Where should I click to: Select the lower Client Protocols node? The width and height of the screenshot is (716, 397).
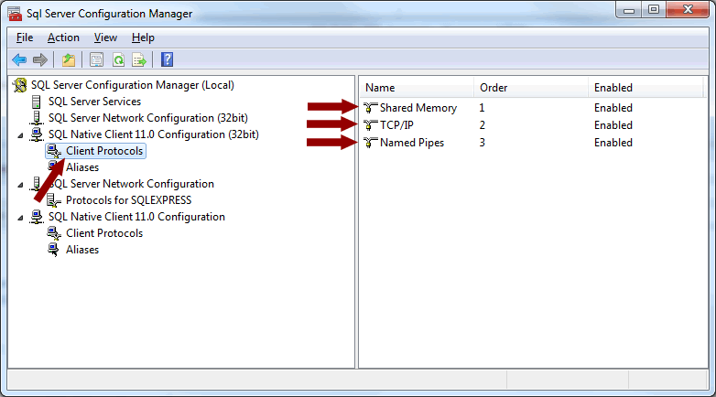click(x=104, y=232)
